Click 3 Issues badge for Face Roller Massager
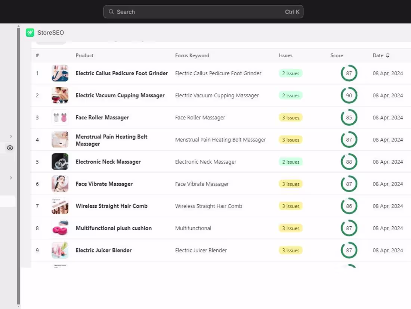 tap(290, 117)
